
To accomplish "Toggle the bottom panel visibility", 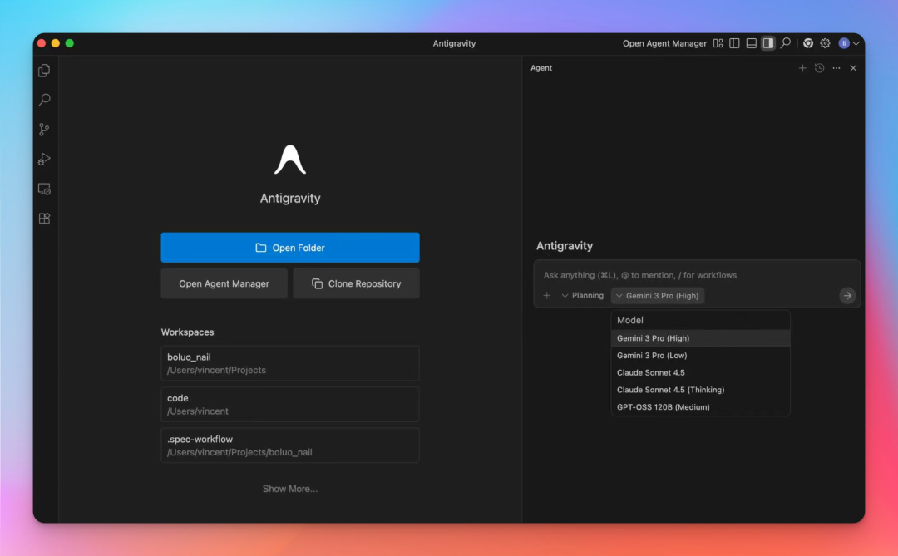I will click(x=751, y=42).
